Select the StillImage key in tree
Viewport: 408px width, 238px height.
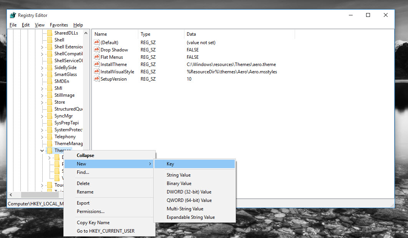coord(64,95)
